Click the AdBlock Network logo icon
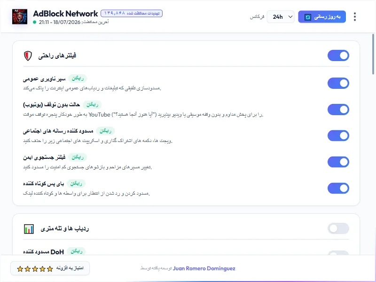Viewport: 376px width, 282px height. tap(20, 16)
